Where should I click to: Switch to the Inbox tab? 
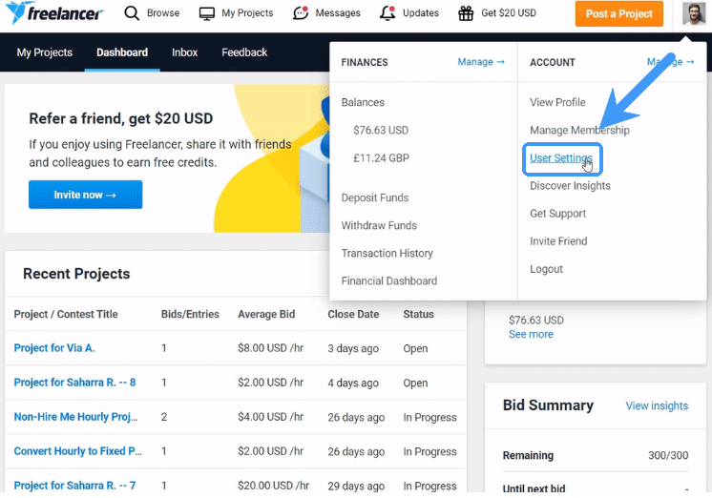click(x=186, y=52)
